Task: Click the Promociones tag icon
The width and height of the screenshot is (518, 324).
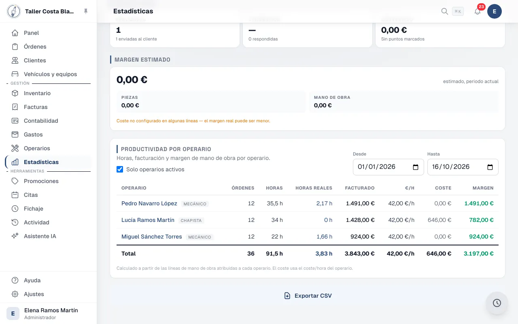Action: 15,181
